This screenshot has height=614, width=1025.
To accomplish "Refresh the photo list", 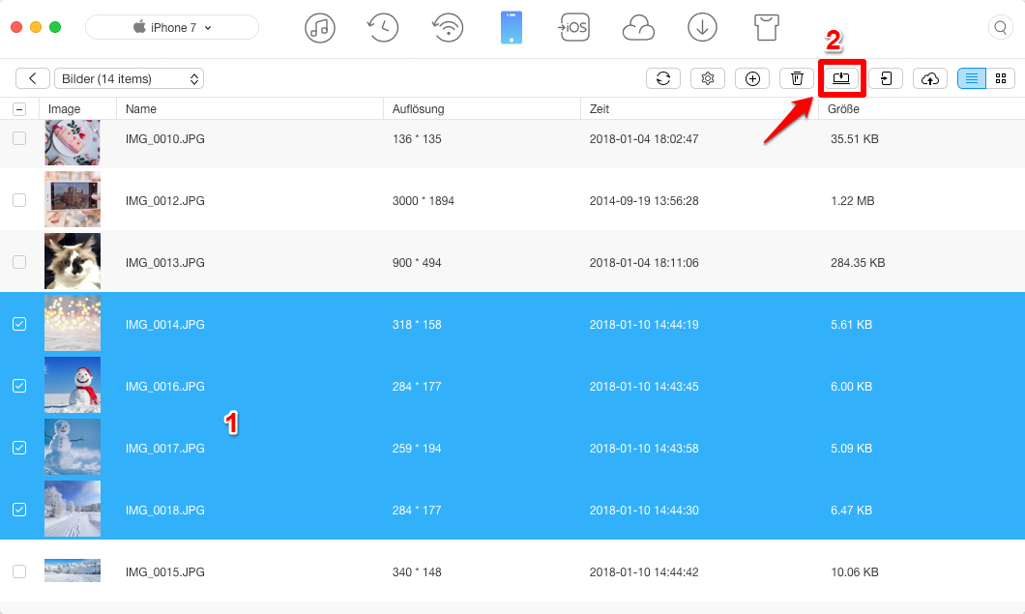I will 662,78.
